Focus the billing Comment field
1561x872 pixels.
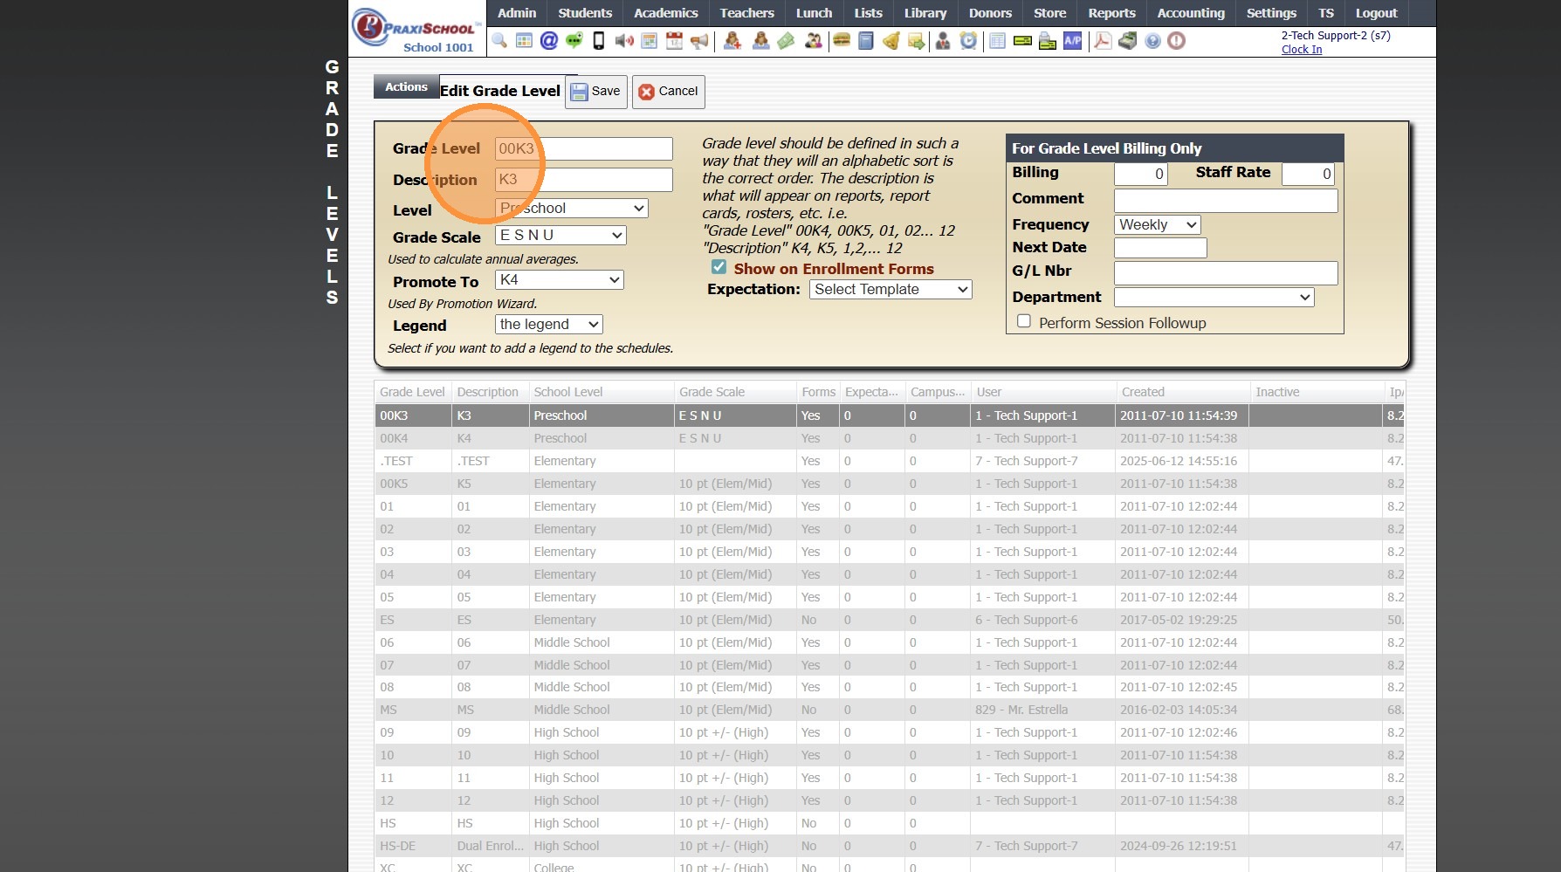[x=1226, y=201]
